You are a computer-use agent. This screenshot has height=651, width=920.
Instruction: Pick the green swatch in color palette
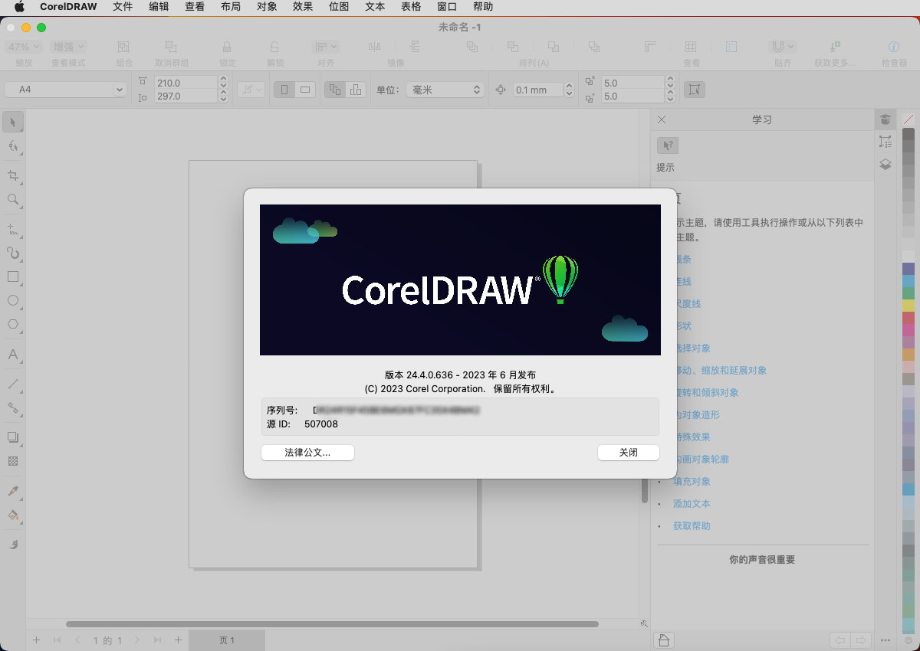click(x=909, y=293)
